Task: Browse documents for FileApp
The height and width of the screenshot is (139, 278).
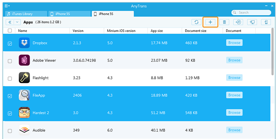Action: [234, 95]
